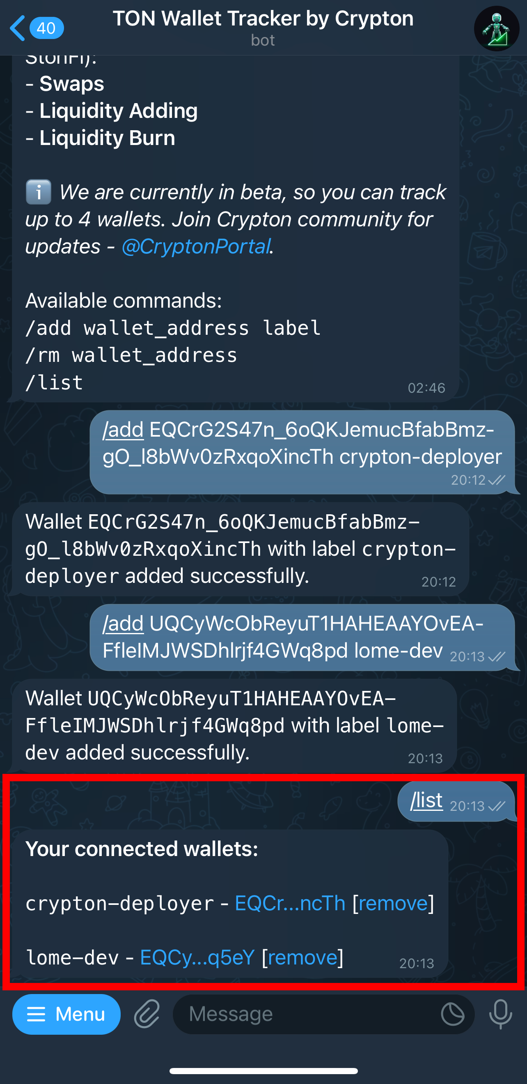Screen dimensions: 527x1084
Task: Open the EQCy...q5eY wallet link
Action: pyautogui.click(x=197, y=957)
